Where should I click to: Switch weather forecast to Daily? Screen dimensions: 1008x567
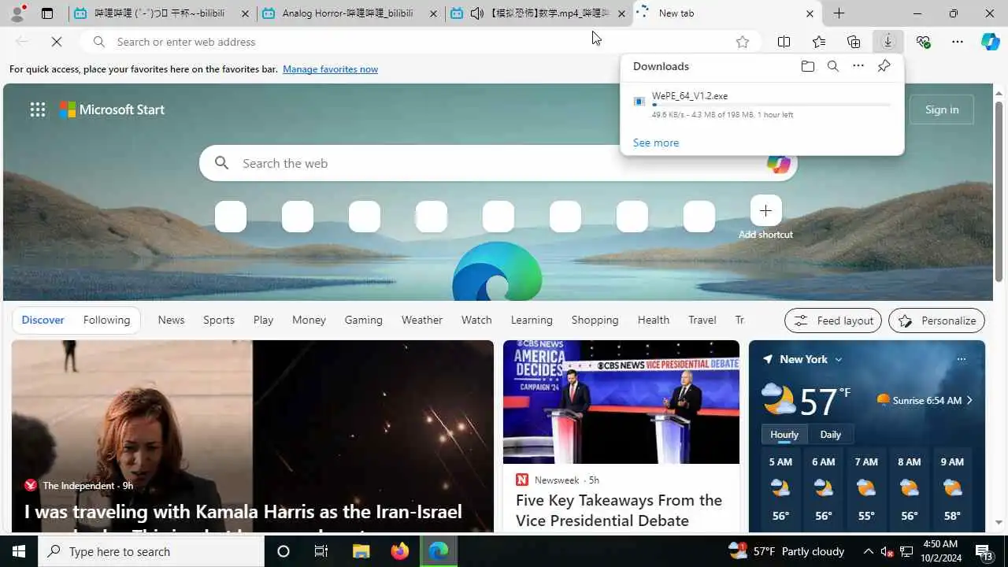pos(830,435)
